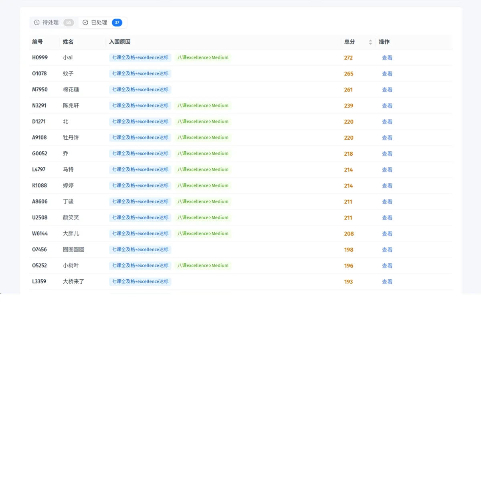This screenshot has height=496, width=481.
Task: Select the ID G0052 cell
Action: pyautogui.click(x=40, y=154)
